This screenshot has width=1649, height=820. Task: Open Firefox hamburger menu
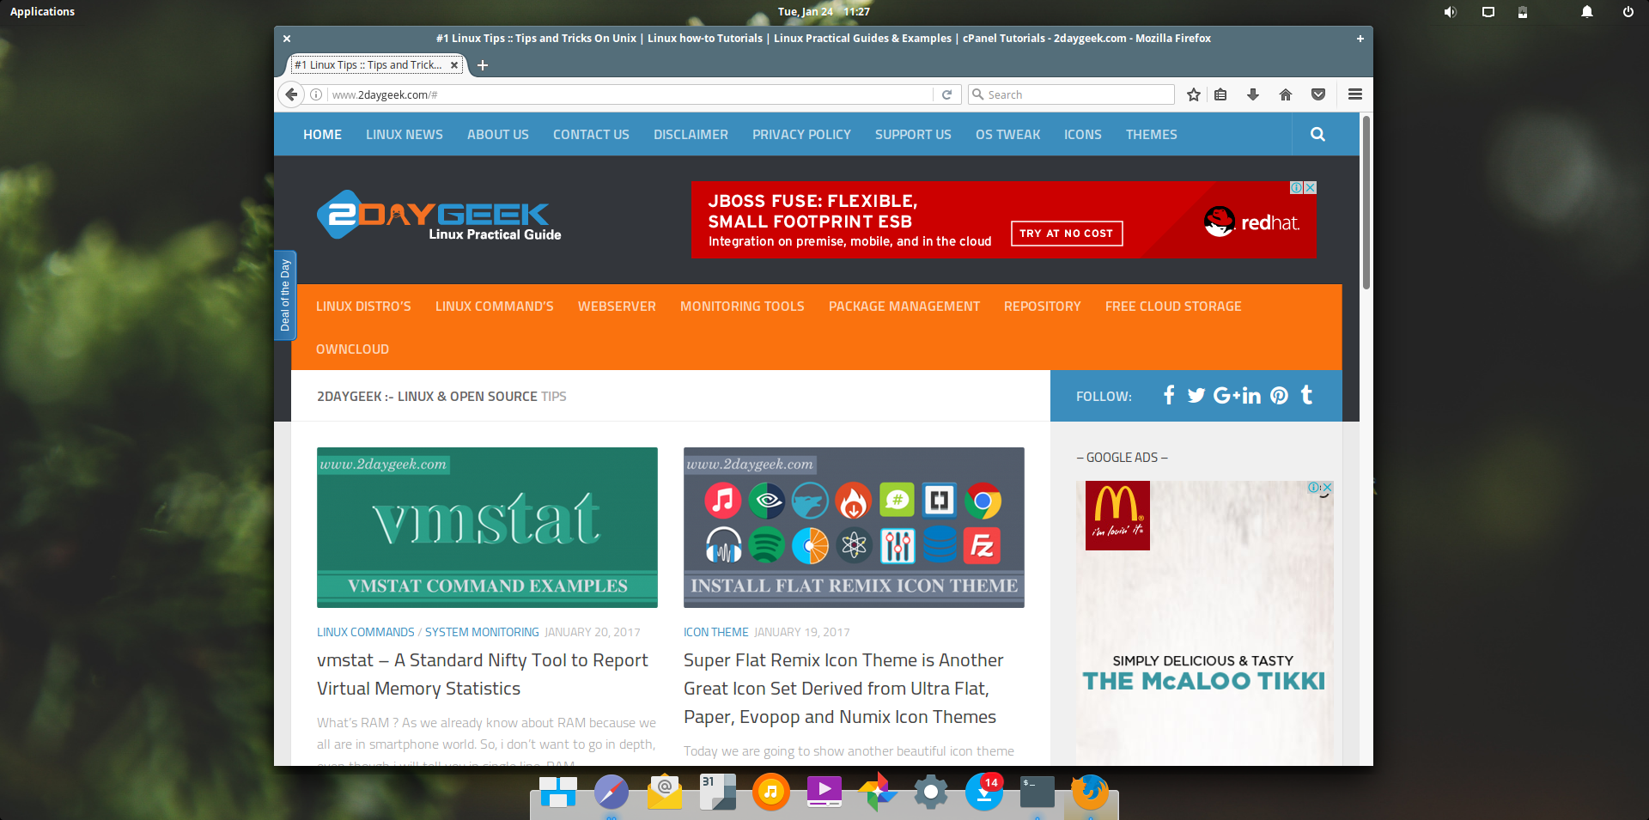click(x=1355, y=94)
